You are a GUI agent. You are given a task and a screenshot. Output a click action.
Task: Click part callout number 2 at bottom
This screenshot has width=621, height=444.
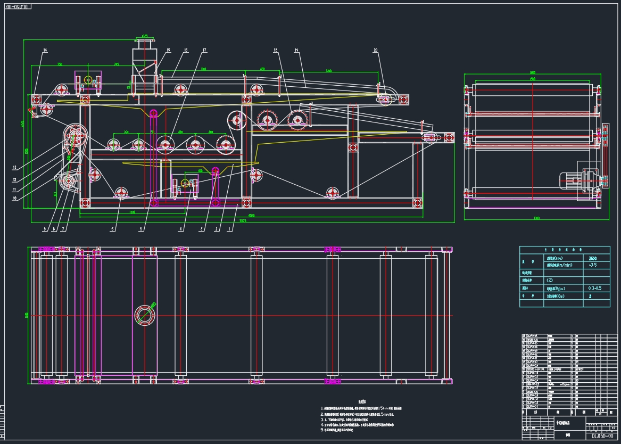point(216,229)
